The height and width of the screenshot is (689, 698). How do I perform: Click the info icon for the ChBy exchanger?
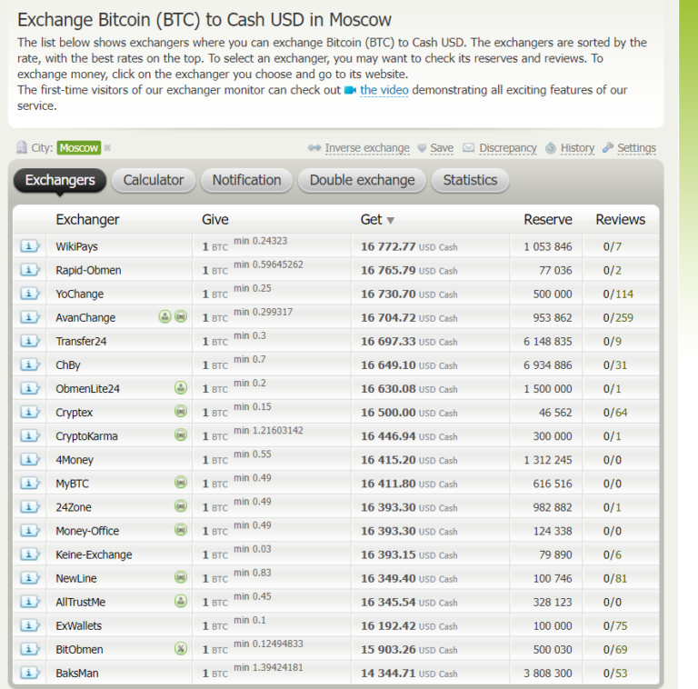coord(30,364)
